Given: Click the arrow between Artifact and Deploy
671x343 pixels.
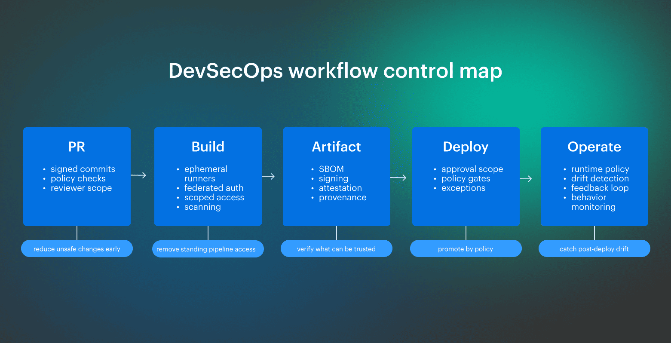Looking at the screenshot, I should tap(401, 176).
